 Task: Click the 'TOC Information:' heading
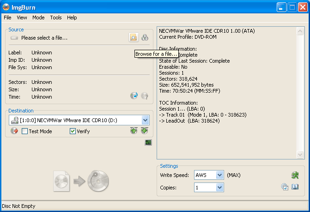[178, 103]
